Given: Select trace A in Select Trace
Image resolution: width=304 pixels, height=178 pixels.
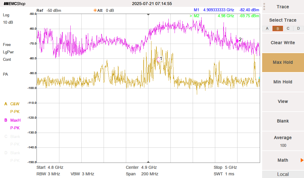Looking at the screenshot, I should click(267, 28).
